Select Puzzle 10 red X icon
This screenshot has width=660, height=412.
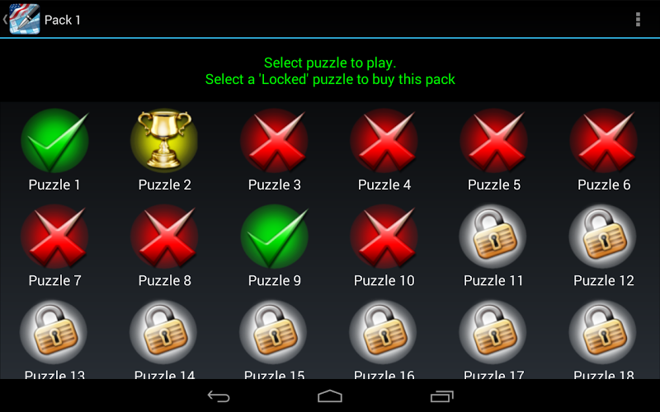pos(384,236)
